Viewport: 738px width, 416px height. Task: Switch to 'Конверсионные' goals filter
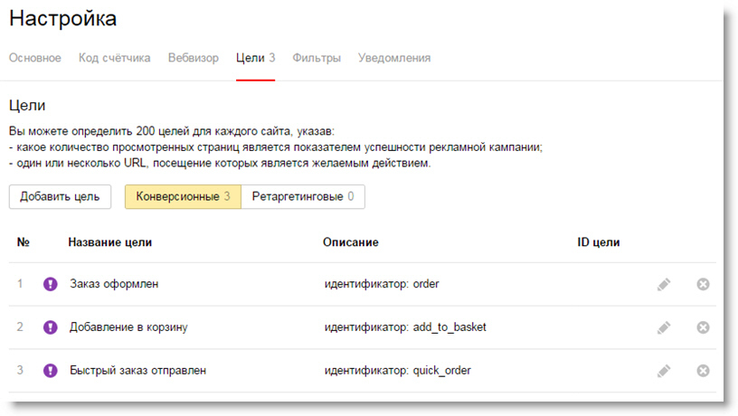pyautogui.click(x=183, y=197)
